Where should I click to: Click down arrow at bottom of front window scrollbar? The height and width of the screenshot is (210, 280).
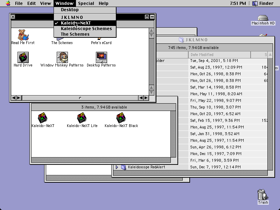[152, 92]
